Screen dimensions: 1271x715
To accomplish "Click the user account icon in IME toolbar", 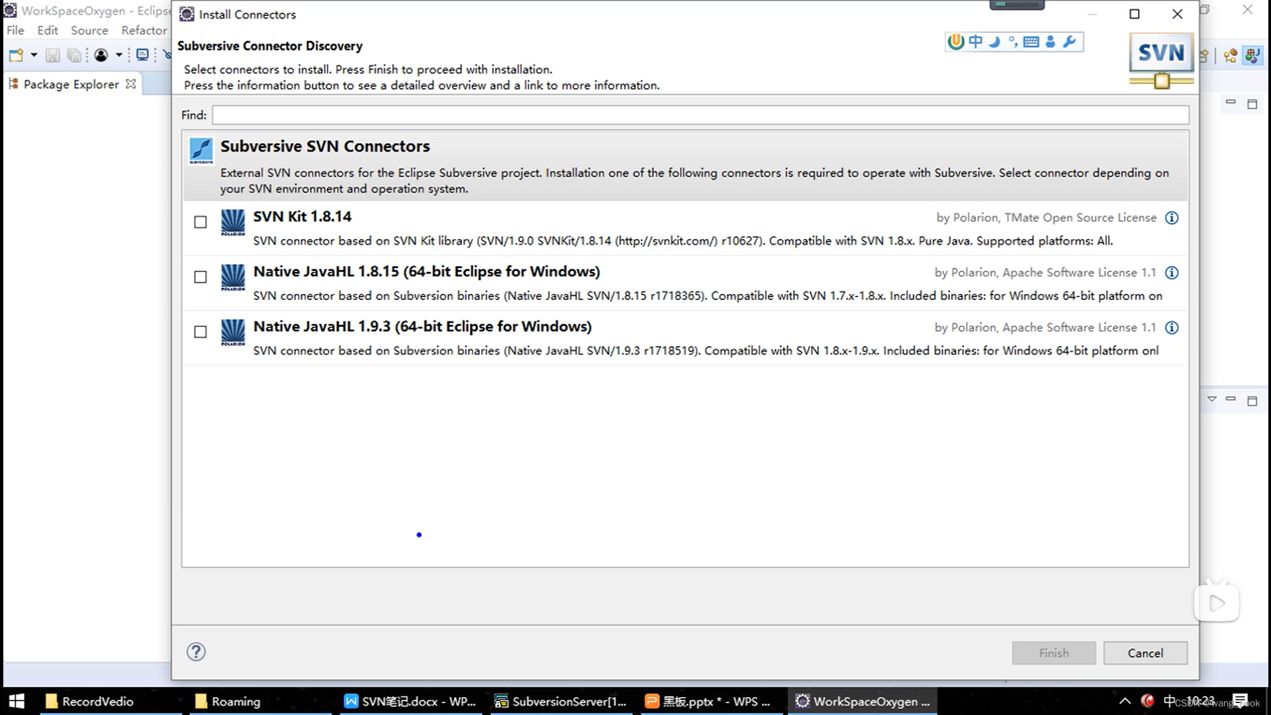I will tap(1051, 42).
